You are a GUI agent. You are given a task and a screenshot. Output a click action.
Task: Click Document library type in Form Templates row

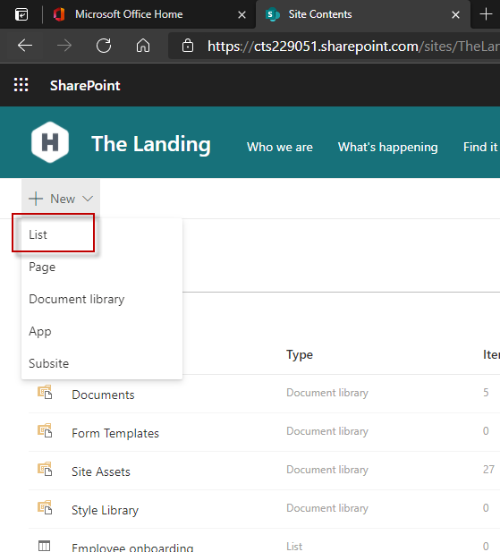point(327,431)
